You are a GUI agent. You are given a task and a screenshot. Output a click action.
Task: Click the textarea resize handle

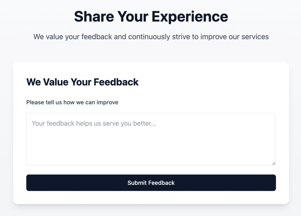[x=273, y=163]
